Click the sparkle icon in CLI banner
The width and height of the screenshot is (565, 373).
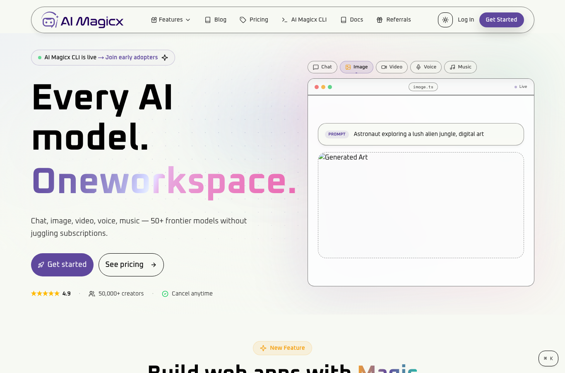(165, 58)
